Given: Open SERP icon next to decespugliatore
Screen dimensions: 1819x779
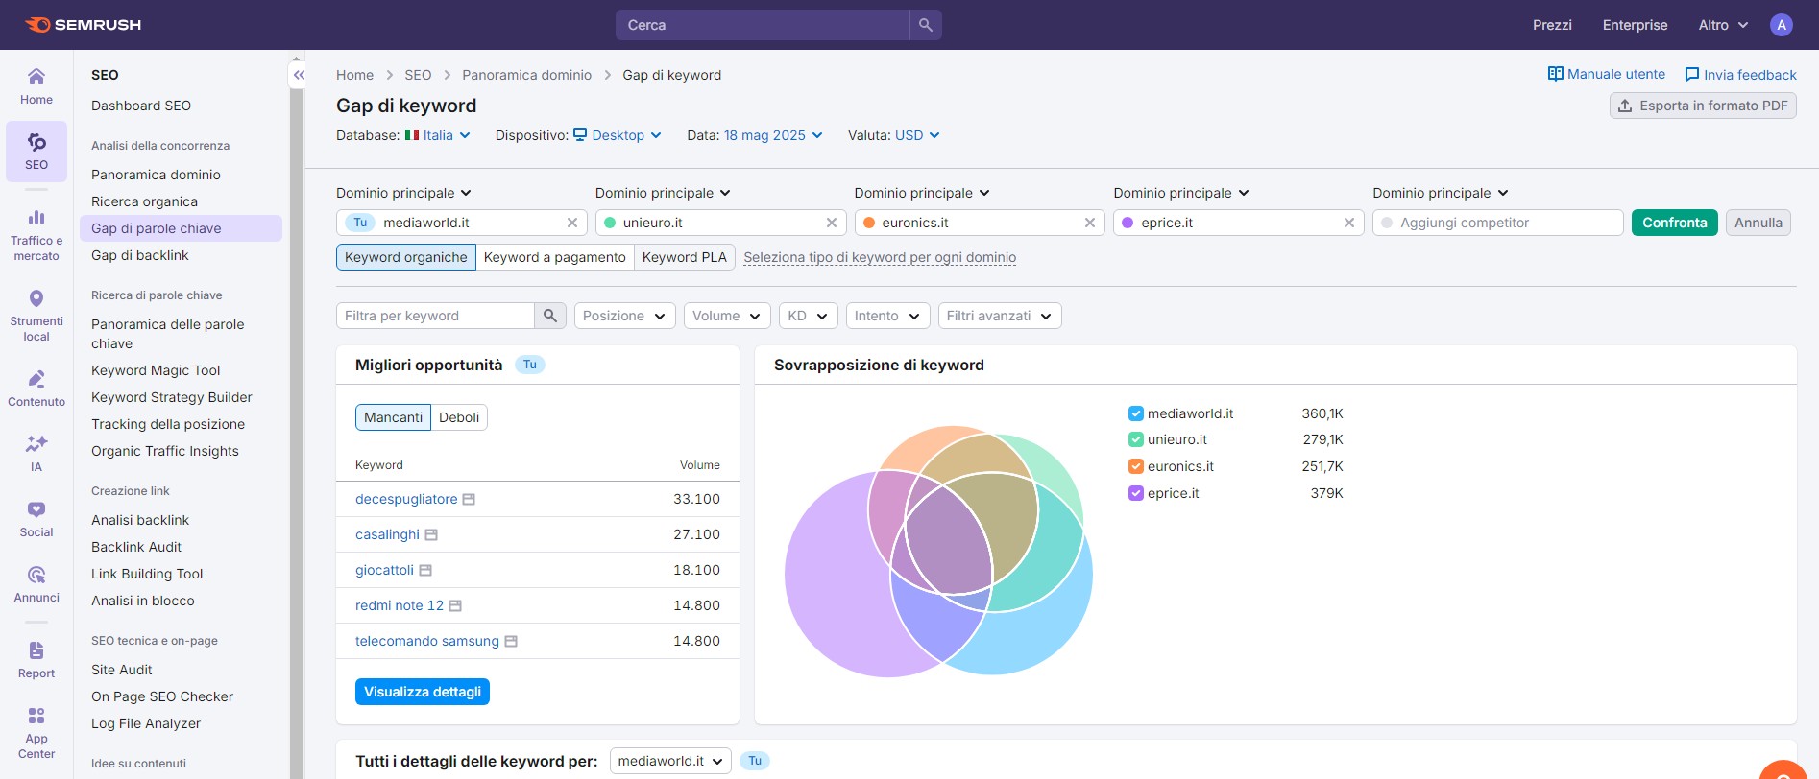Looking at the screenshot, I should [x=469, y=500].
